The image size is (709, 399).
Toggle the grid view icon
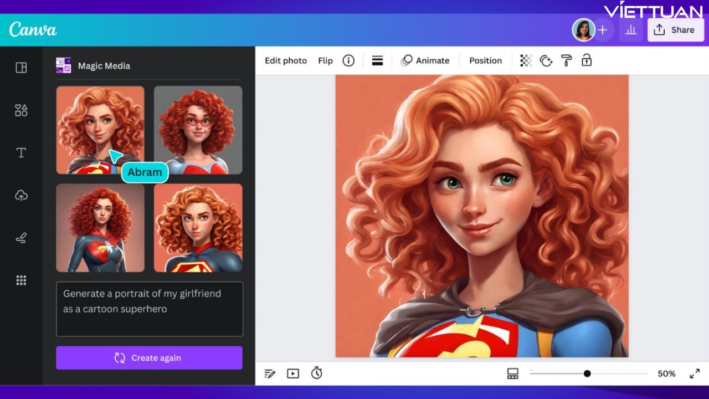point(512,374)
